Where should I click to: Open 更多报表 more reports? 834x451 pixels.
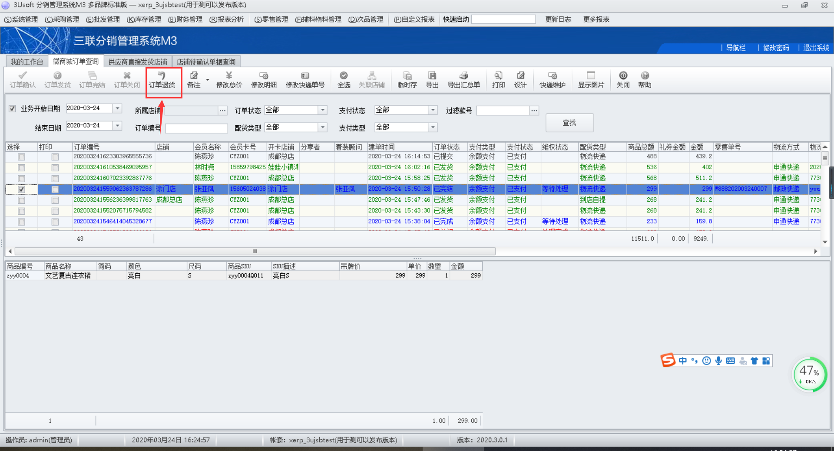coord(596,20)
